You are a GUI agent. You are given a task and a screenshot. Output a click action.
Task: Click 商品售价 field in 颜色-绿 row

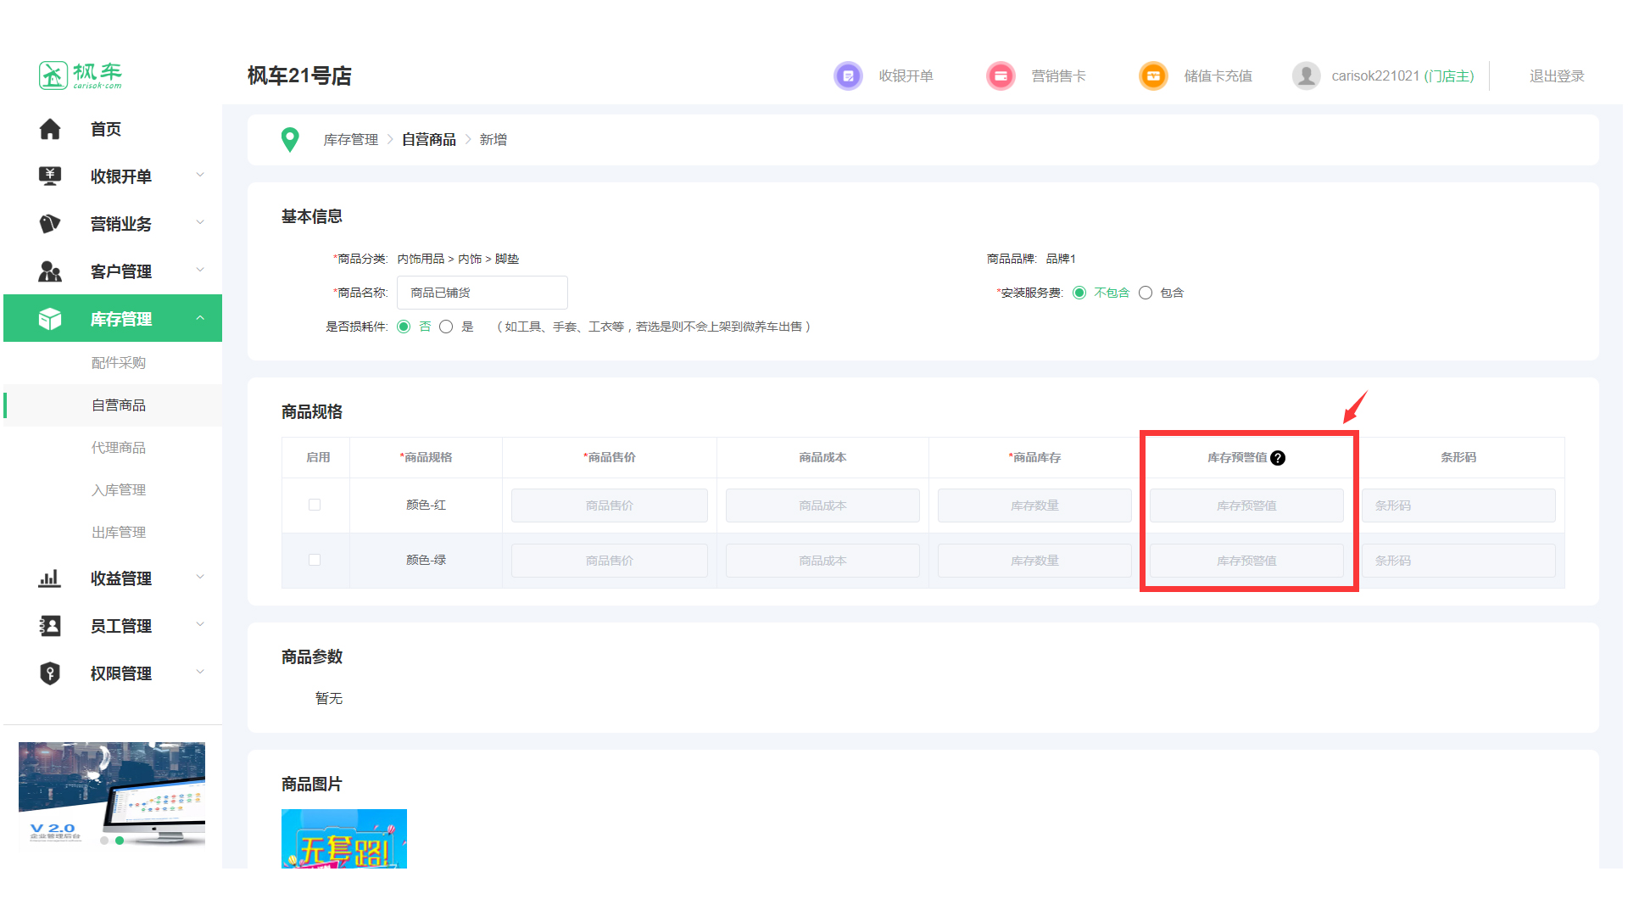610,561
